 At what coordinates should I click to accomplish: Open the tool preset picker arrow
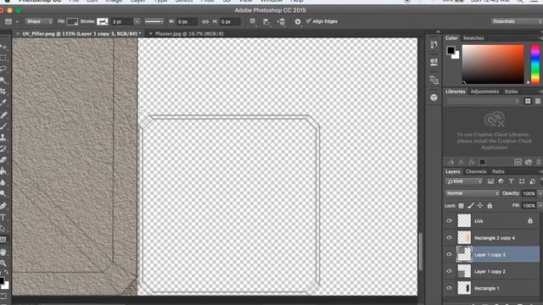17,22
